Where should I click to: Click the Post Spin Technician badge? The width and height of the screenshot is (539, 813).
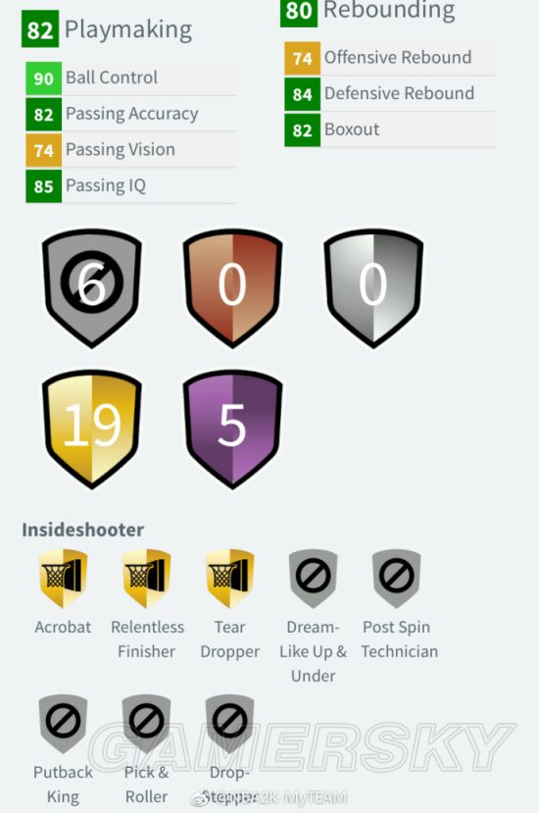pyautogui.click(x=397, y=578)
